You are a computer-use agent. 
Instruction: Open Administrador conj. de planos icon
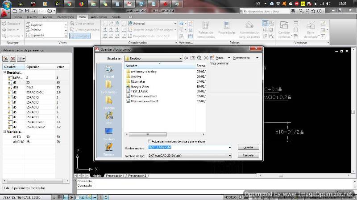click(249, 29)
